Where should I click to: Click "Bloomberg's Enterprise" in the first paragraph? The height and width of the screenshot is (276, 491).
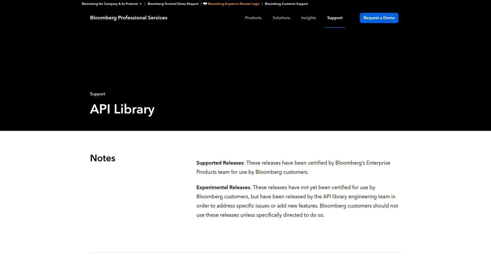click(x=362, y=163)
